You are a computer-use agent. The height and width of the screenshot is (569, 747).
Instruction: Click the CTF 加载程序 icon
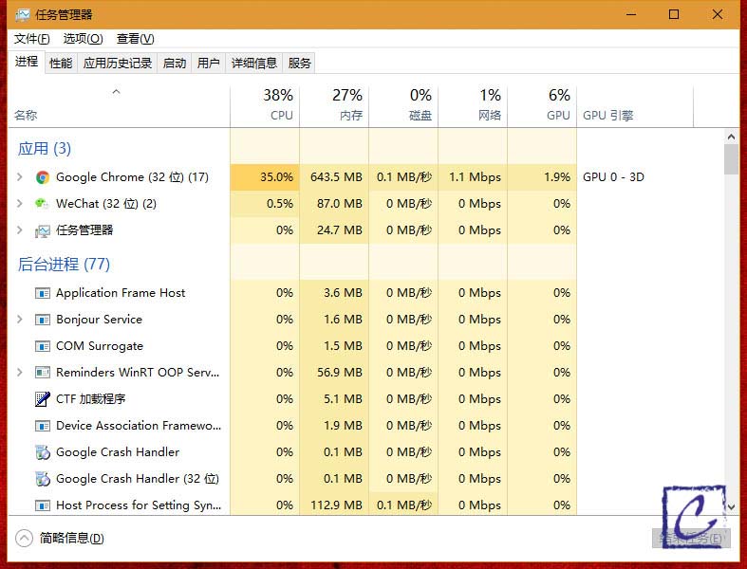coord(43,399)
